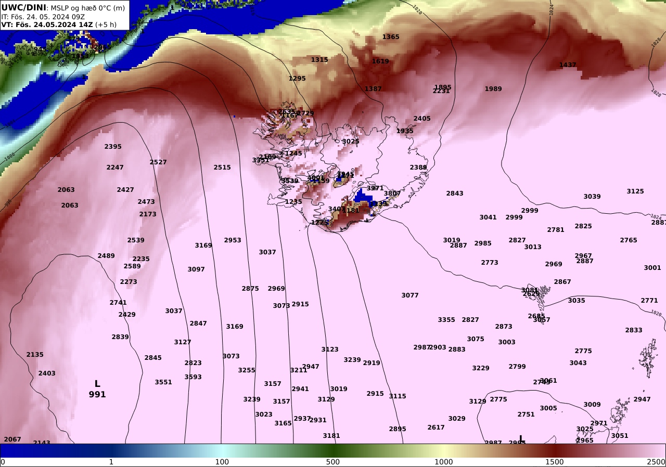666x467 pixels.
Task: Click the height value 3551
Action: pos(163,382)
